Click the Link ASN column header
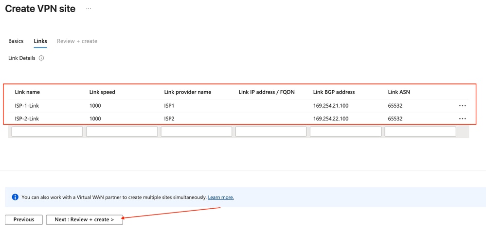Image resolution: width=486 pixels, height=231 pixels. tap(399, 92)
